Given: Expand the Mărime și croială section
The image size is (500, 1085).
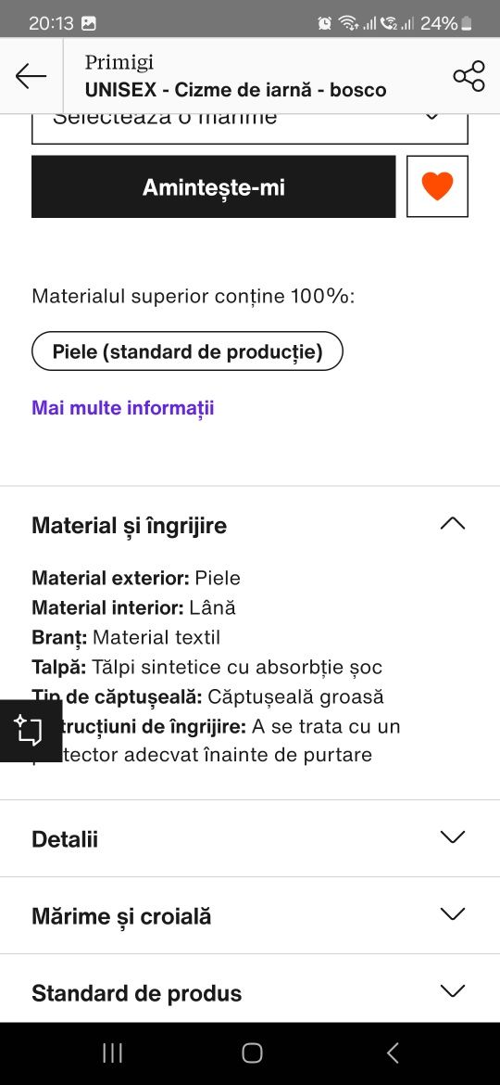Looking at the screenshot, I should tap(250, 915).
